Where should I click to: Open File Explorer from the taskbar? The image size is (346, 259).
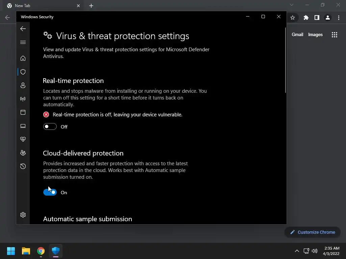pyautogui.click(x=26, y=251)
